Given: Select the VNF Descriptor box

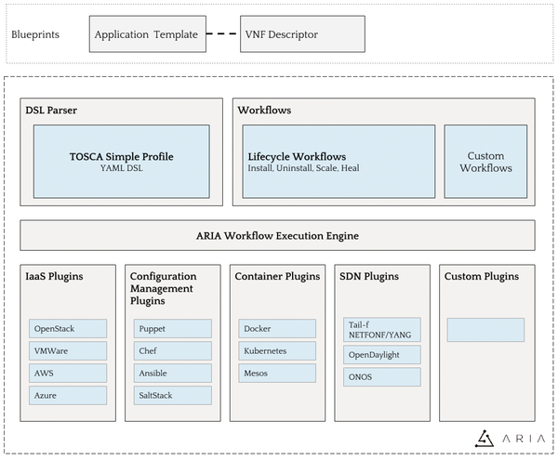Looking at the screenshot, I should click(302, 34).
